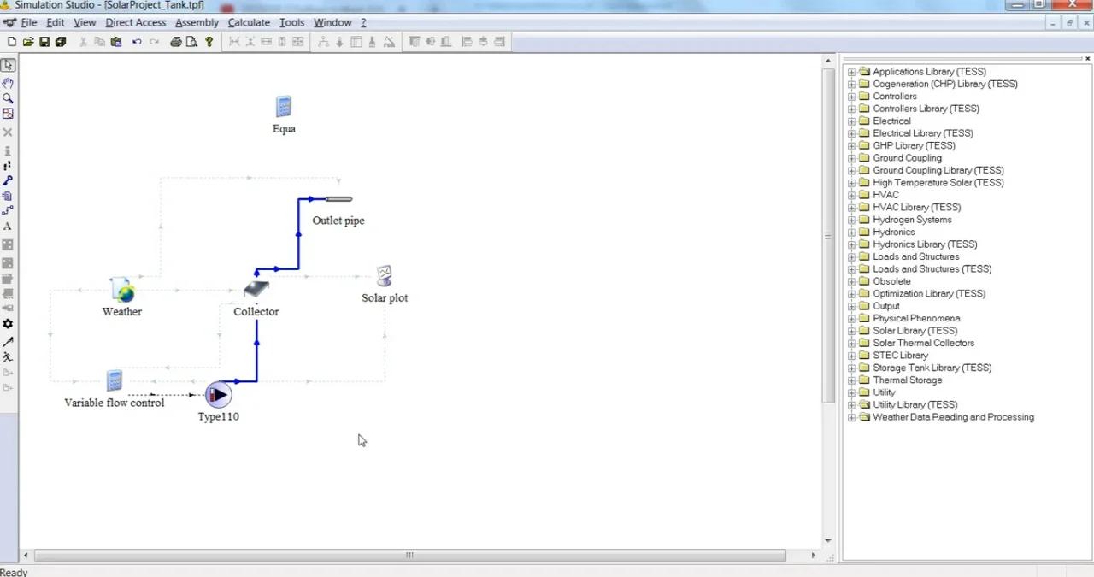Click the running man simulation icon
The width and height of the screenshot is (1094, 577).
coord(8,357)
